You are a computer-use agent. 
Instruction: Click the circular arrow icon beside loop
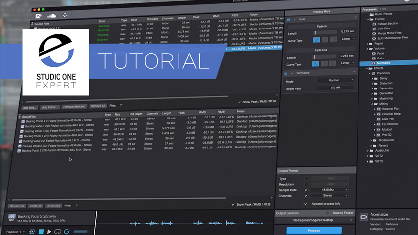67,232
